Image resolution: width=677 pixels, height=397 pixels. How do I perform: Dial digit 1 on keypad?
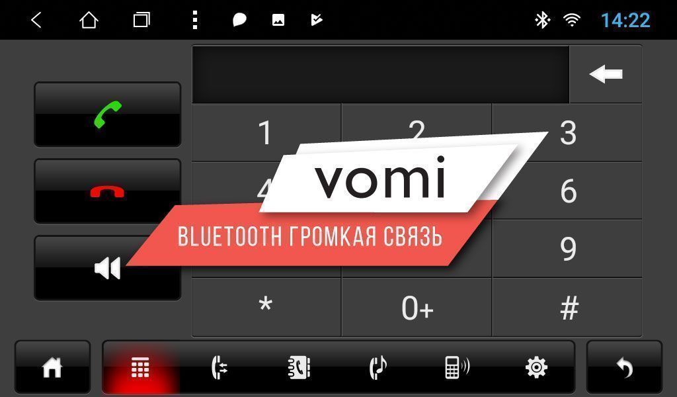[x=266, y=132]
